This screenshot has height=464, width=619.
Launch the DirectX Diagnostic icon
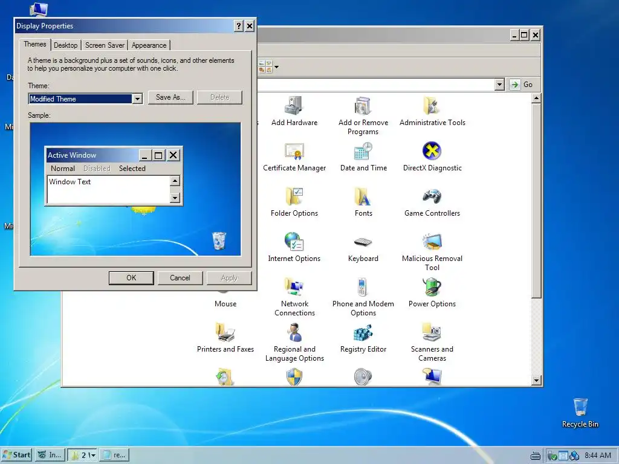[432, 151]
